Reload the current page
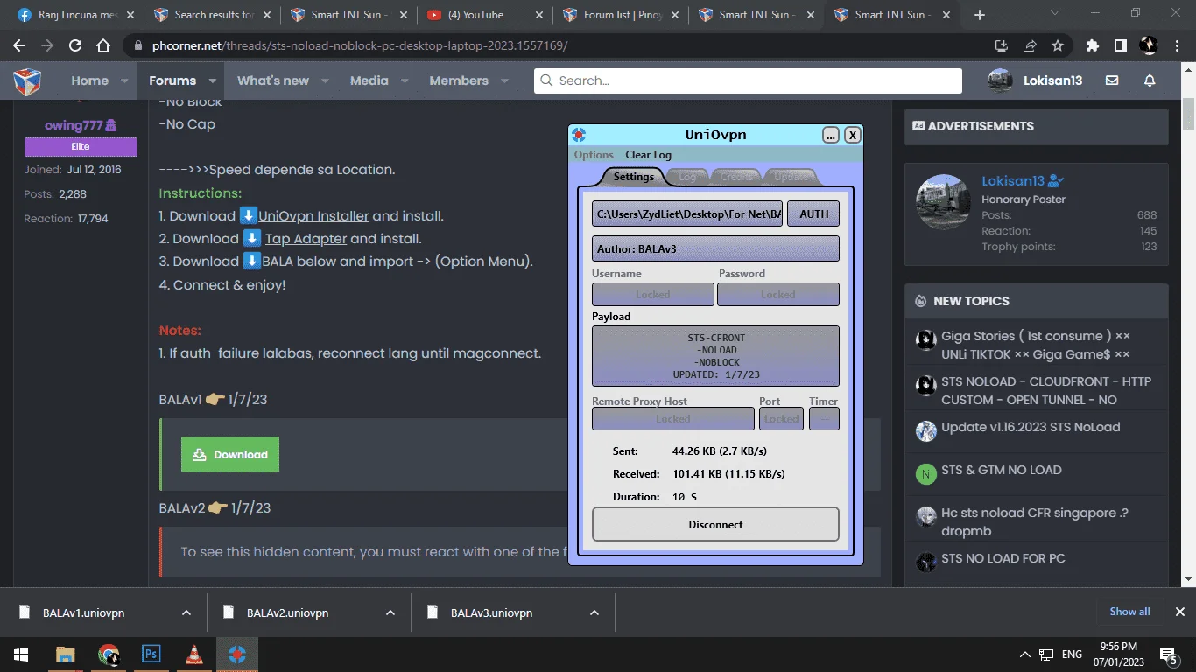 point(75,45)
